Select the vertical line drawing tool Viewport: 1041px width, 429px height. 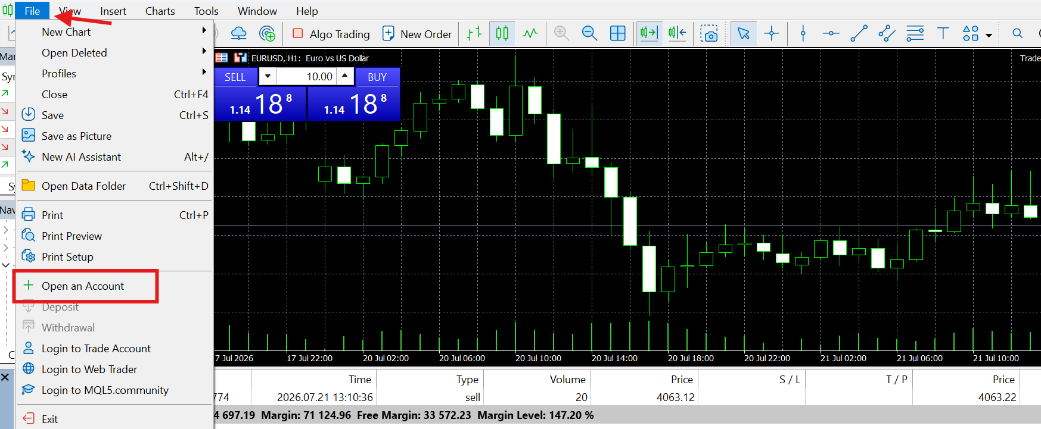coord(803,33)
